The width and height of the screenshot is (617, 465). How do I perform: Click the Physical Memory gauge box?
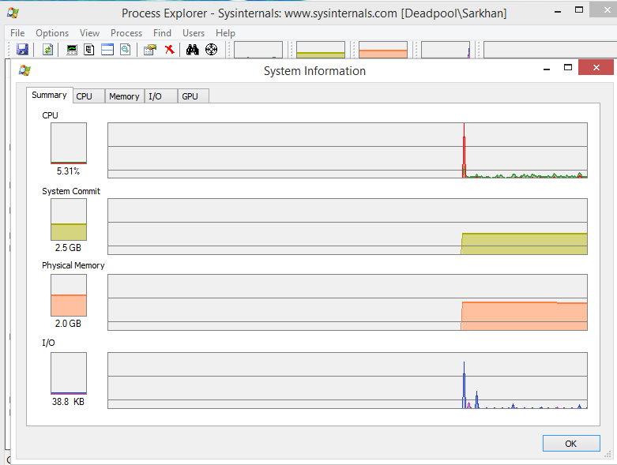pos(69,295)
